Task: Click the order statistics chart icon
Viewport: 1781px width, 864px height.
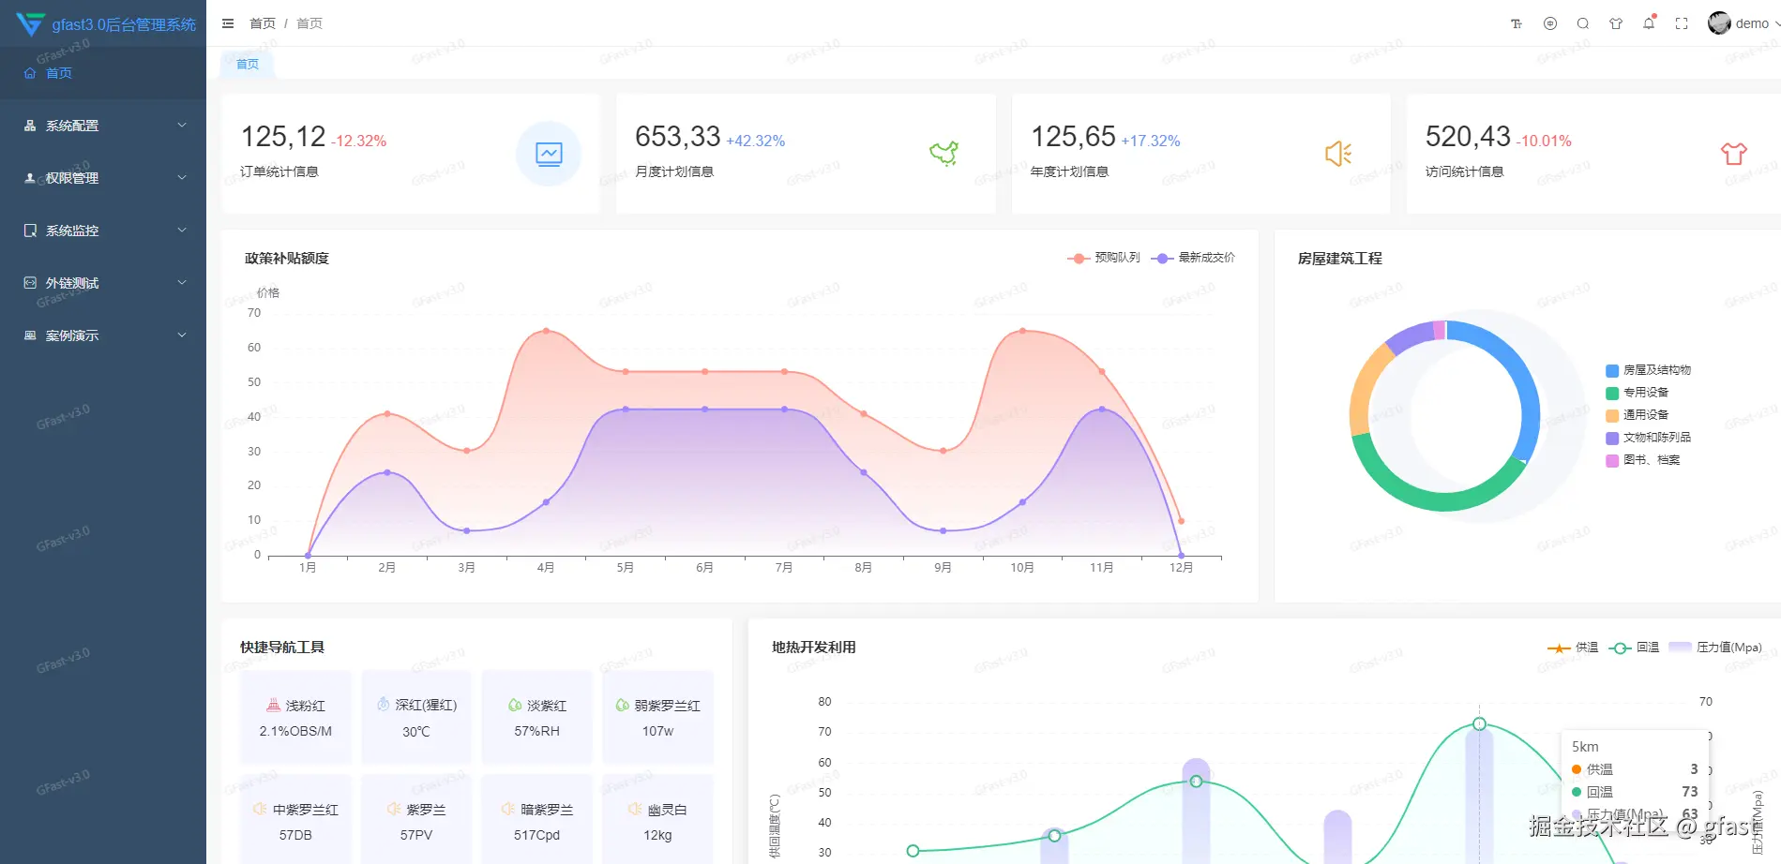Action: 549,154
